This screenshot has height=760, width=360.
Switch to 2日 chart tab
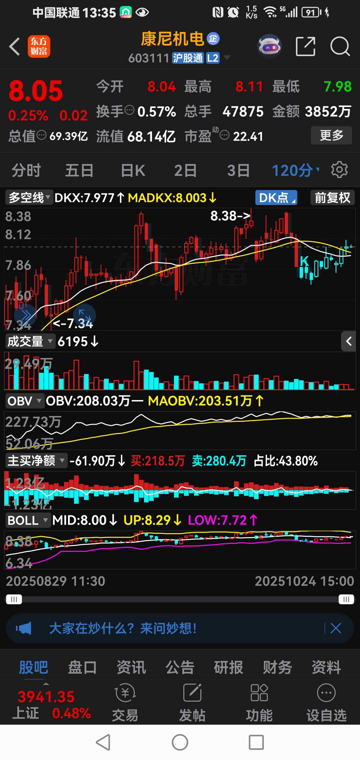coord(185,170)
